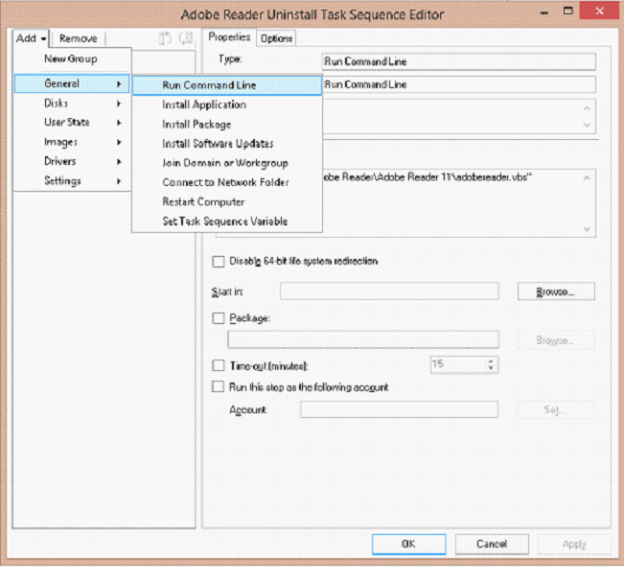The width and height of the screenshot is (624, 582).
Task: Minimize the Task Sequence Editor window
Action: [x=544, y=12]
